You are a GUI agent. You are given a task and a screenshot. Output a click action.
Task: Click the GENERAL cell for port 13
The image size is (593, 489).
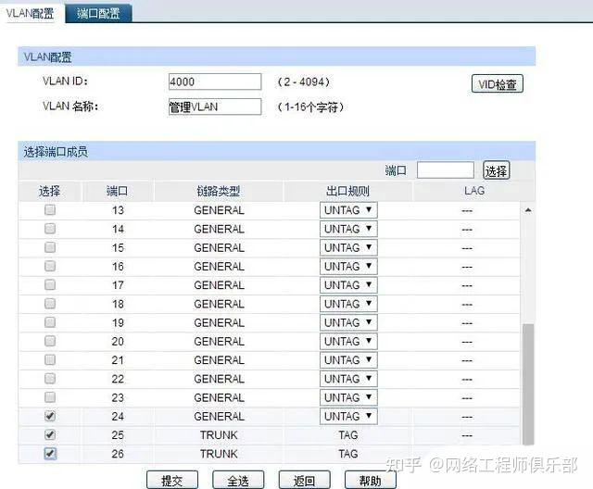coord(219,210)
